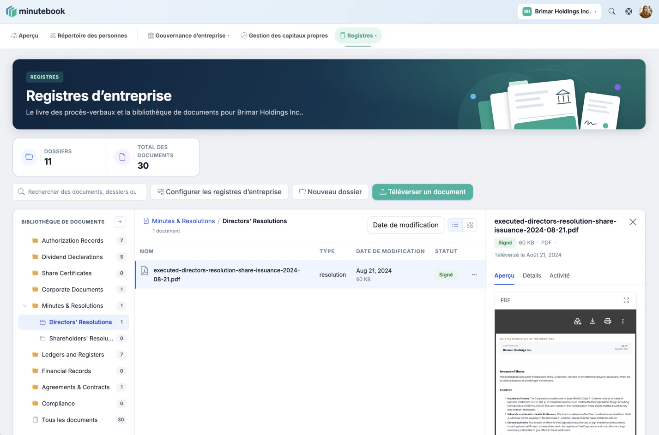Viewport: 659px width, 435px height.
Task: Open Gestion des capitaux propres
Action: pos(284,36)
